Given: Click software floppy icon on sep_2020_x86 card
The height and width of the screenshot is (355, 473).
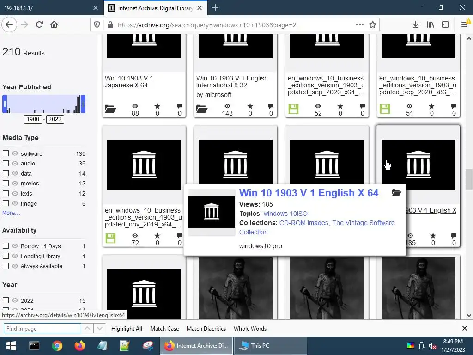Looking at the screenshot, I should (x=385, y=109).
